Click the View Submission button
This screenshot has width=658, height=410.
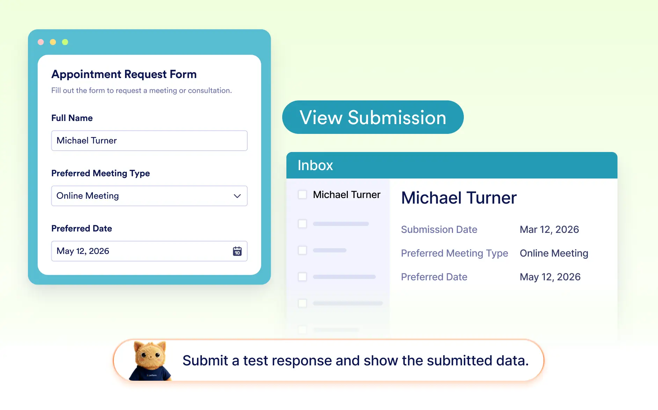(373, 117)
